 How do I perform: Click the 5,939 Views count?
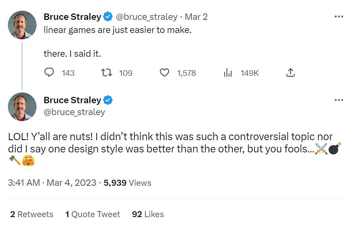tap(127, 183)
